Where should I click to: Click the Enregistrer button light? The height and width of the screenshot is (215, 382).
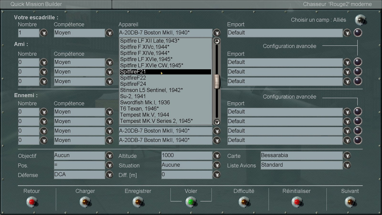[138, 202]
